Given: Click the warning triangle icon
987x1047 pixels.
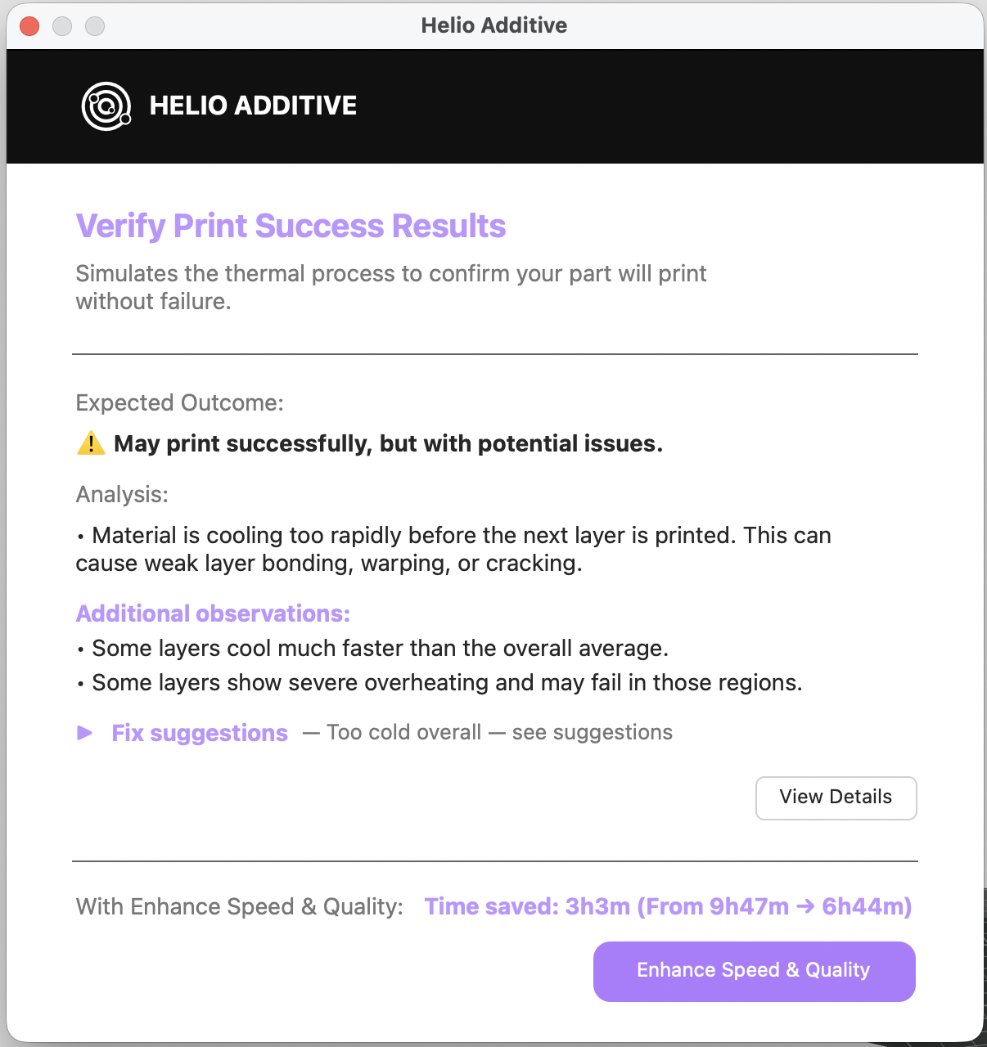Looking at the screenshot, I should tap(90, 443).
